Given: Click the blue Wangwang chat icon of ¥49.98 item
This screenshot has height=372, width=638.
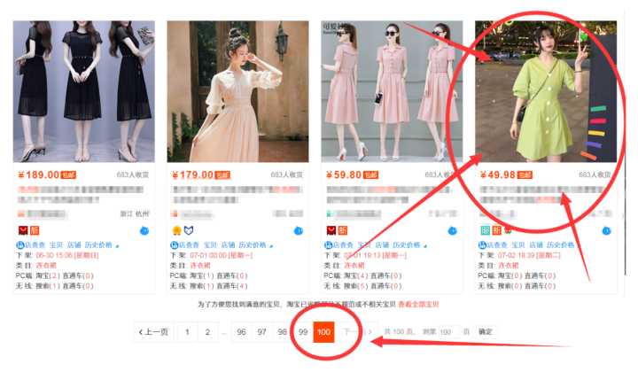Looking at the screenshot, I should coord(606,231).
